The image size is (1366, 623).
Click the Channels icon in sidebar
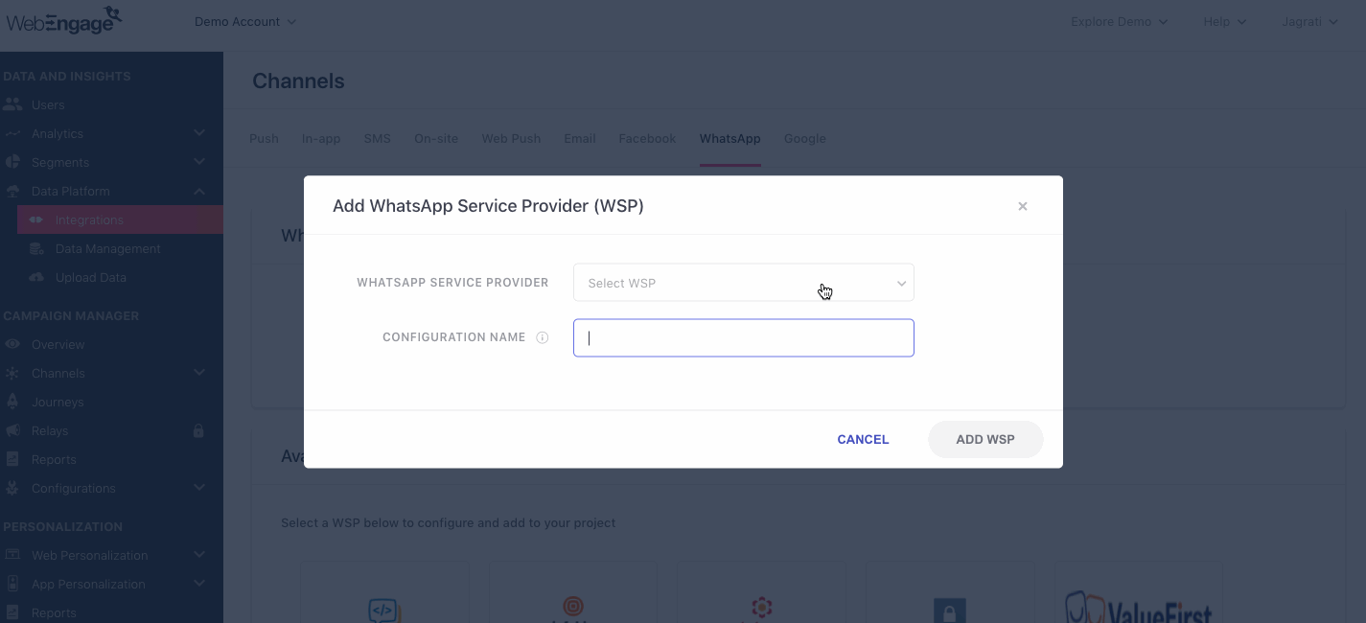12,373
